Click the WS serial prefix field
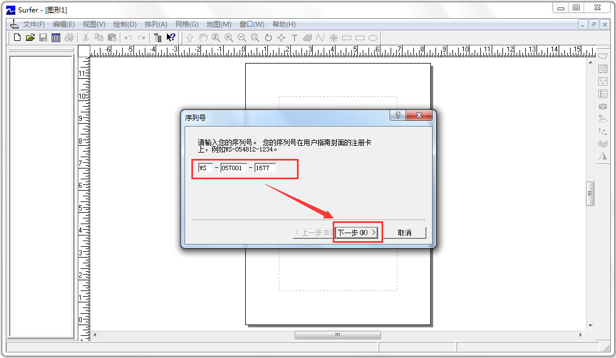616x358 pixels. [x=206, y=168]
